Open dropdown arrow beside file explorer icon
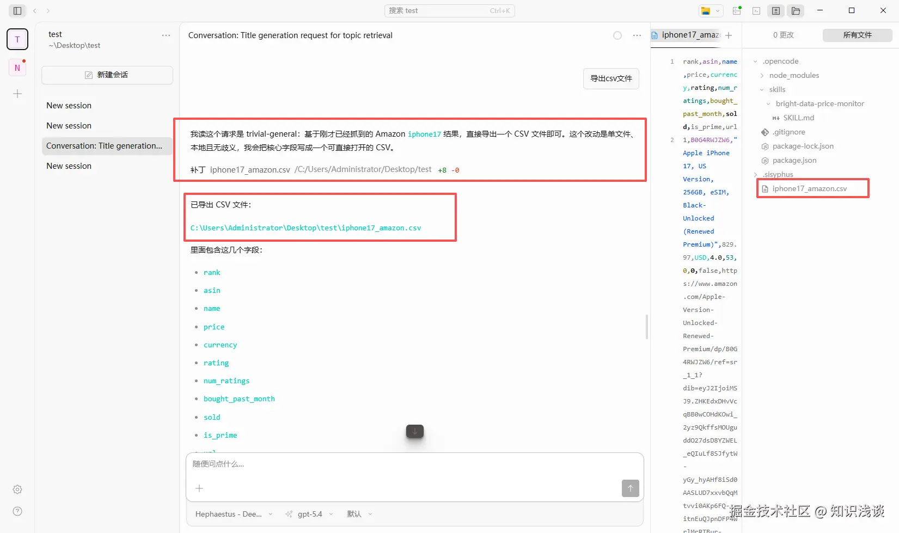Screen dimensions: 899x533 click(x=718, y=10)
